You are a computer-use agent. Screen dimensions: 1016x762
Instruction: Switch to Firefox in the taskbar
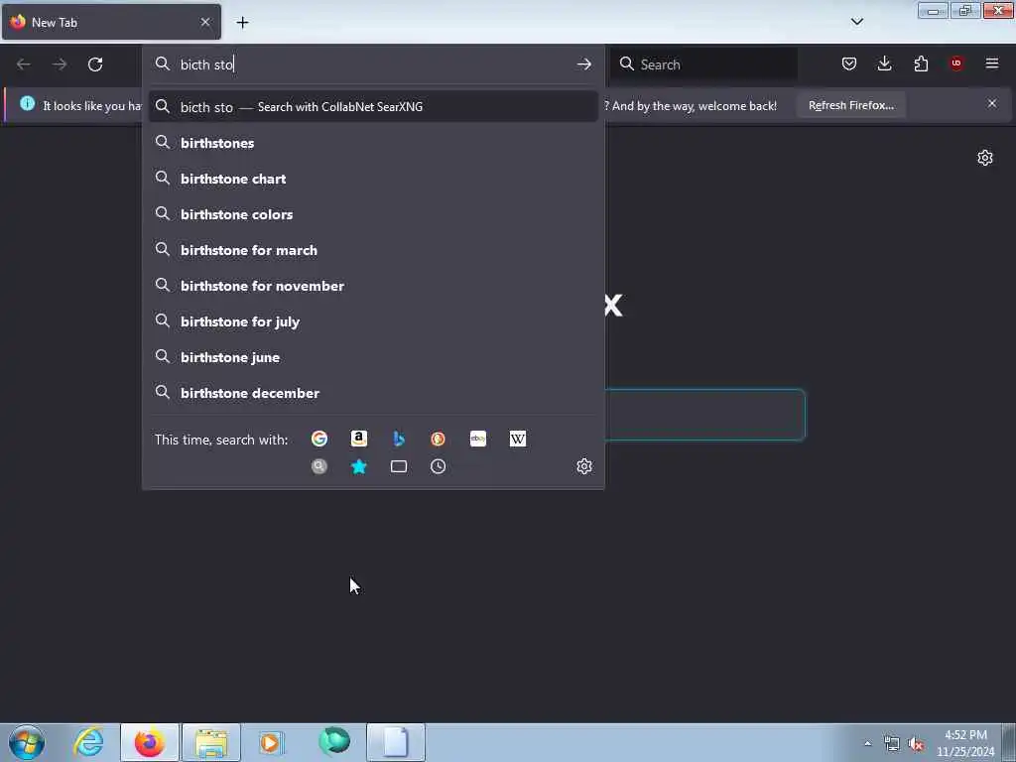150,742
